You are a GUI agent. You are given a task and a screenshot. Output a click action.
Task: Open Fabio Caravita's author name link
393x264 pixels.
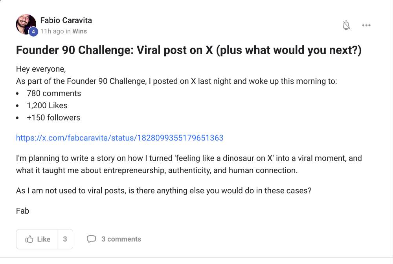click(x=66, y=20)
